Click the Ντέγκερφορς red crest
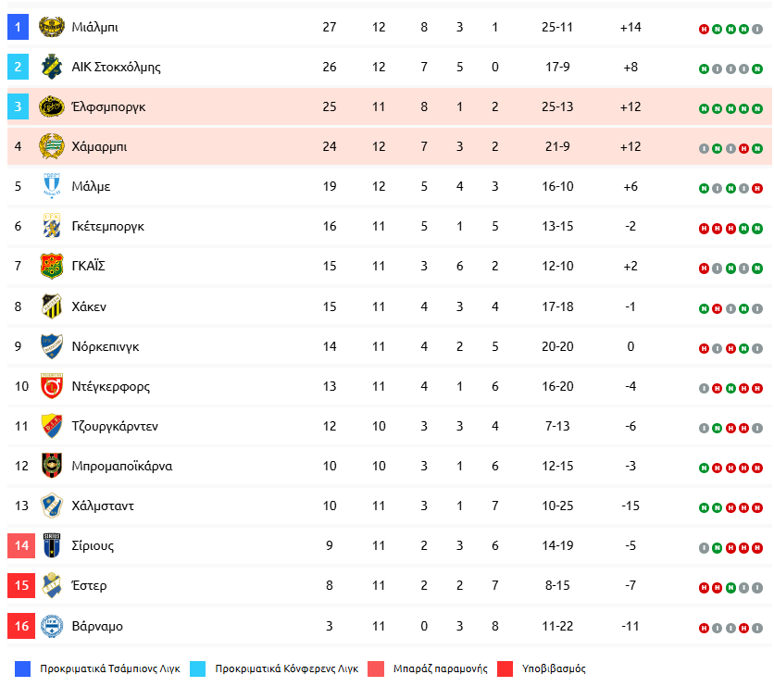This screenshot has height=687, width=774. pos(52,386)
